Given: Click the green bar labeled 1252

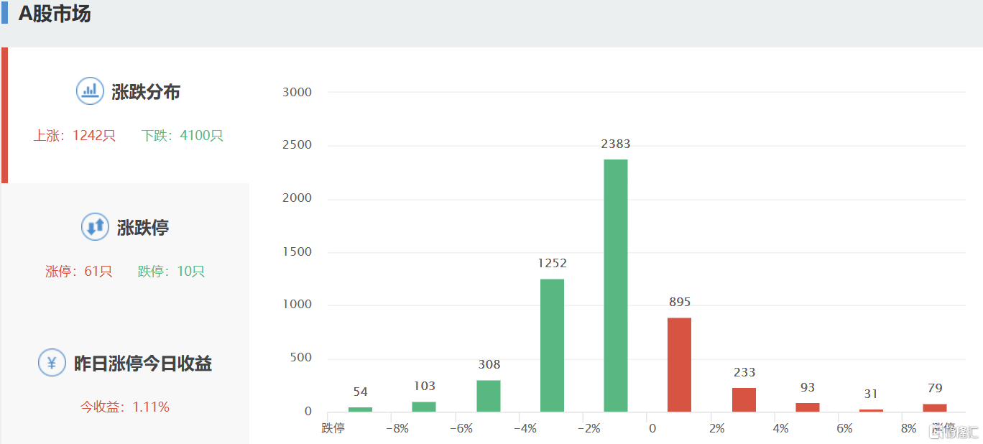Looking at the screenshot, I should (x=552, y=345).
